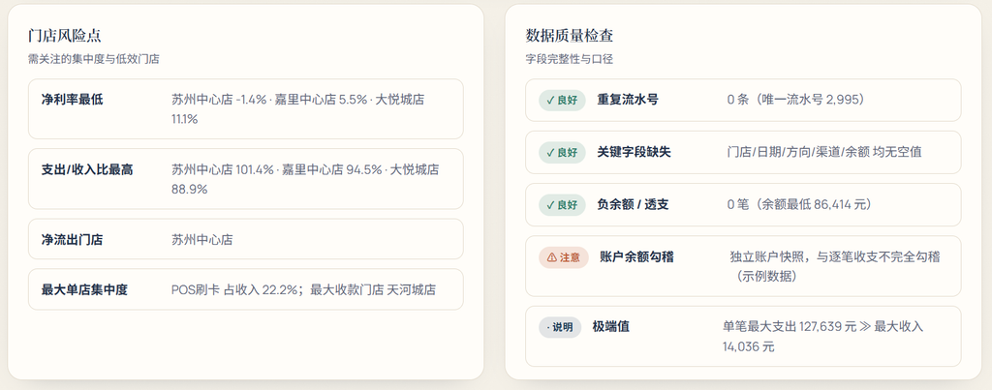Select the 净利率最低 row label
The height and width of the screenshot is (390, 992).
click(x=72, y=100)
